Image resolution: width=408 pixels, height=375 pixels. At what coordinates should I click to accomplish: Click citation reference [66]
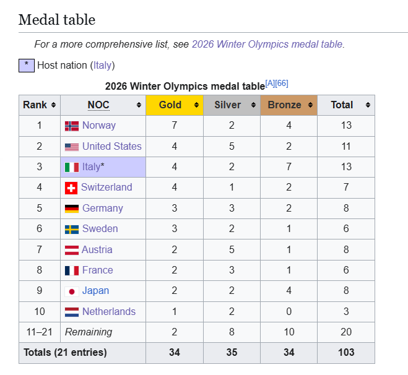(282, 83)
